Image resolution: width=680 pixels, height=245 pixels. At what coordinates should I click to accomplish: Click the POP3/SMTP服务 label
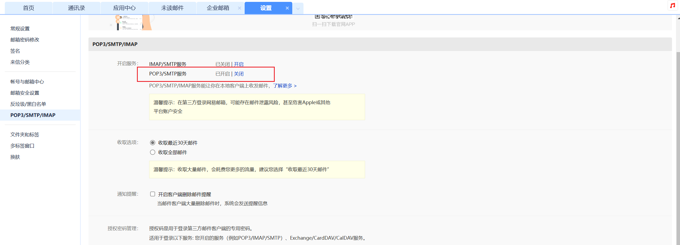[168, 74]
